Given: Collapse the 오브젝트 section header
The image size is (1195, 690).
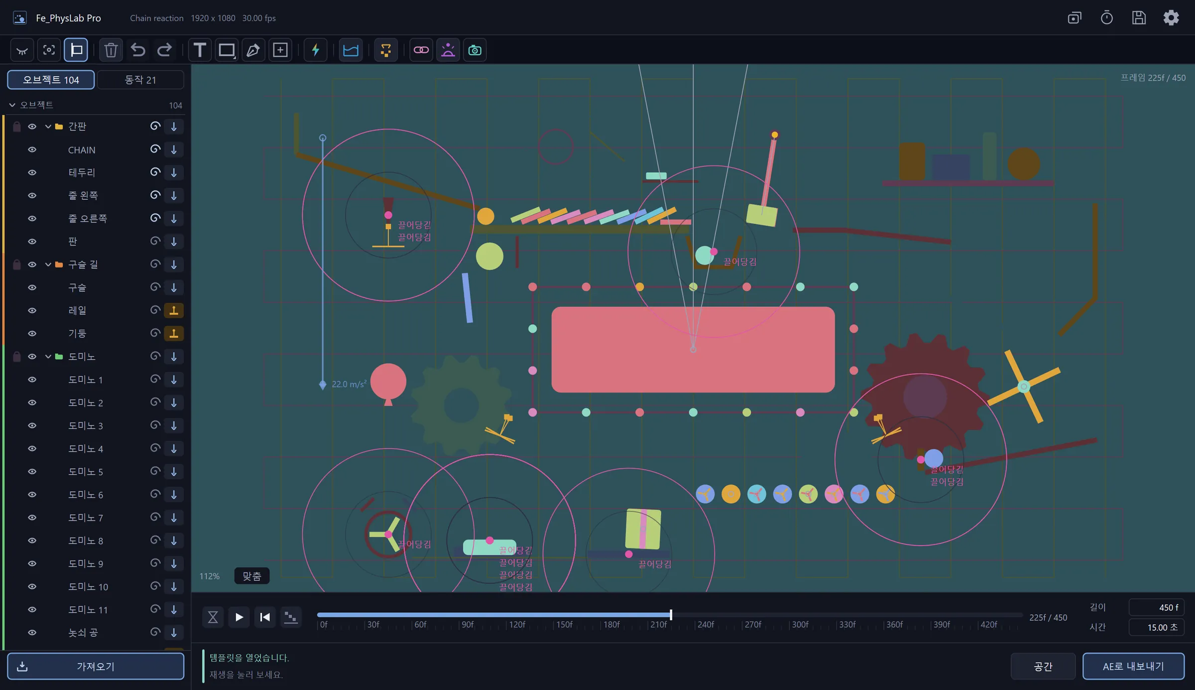Looking at the screenshot, I should [12, 105].
